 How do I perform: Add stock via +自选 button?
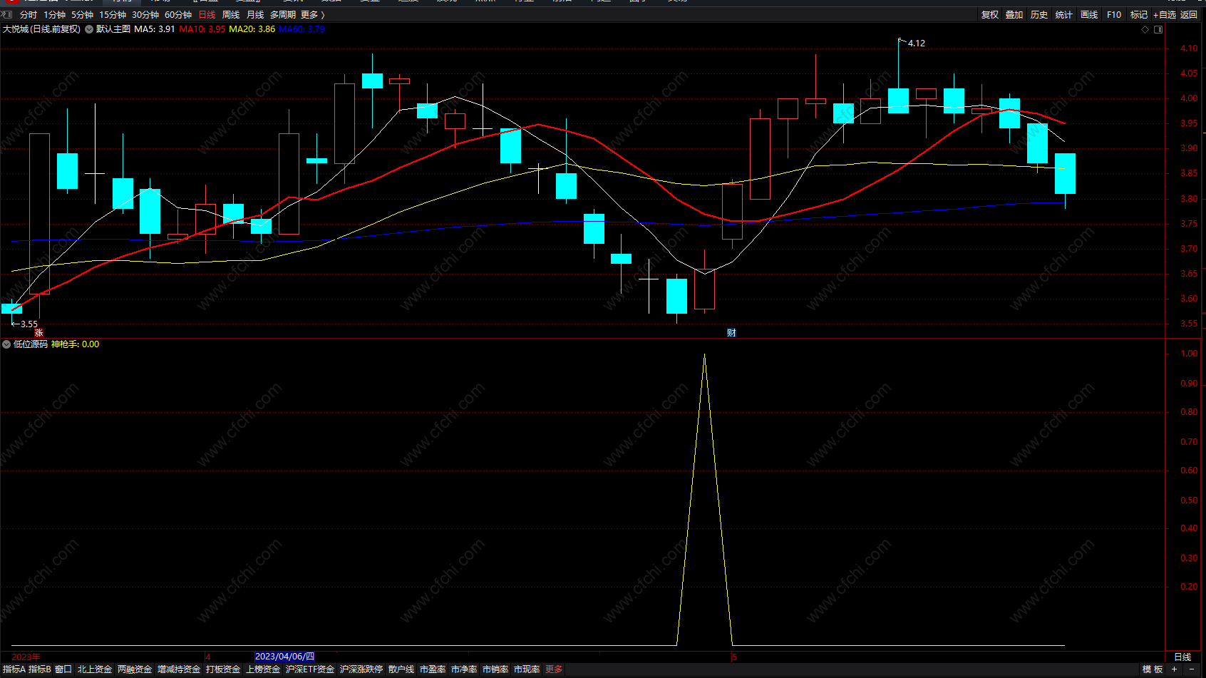(x=1165, y=14)
